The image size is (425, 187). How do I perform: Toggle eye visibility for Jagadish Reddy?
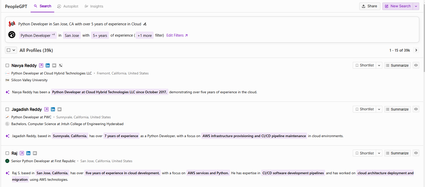pyautogui.click(x=416, y=109)
